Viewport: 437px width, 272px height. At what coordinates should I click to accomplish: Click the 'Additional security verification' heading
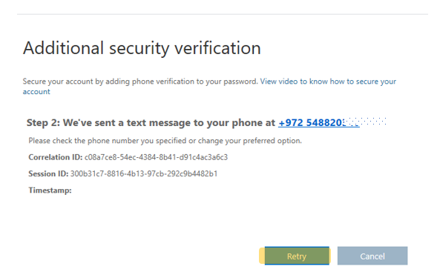click(x=142, y=48)
